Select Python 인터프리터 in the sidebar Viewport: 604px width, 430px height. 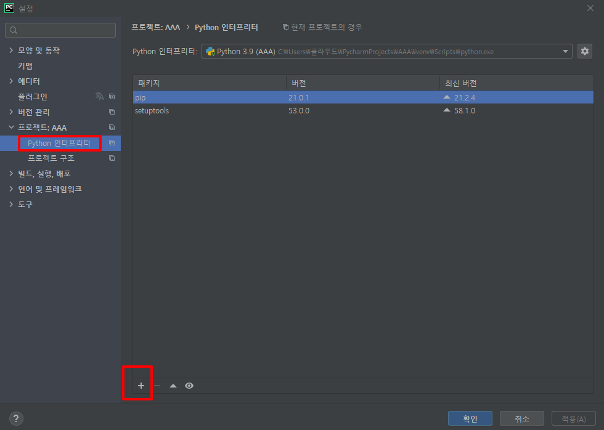coord(59,143)
